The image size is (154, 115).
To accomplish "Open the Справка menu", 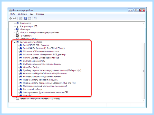I will pyautogui.click(x=40, y=14).
